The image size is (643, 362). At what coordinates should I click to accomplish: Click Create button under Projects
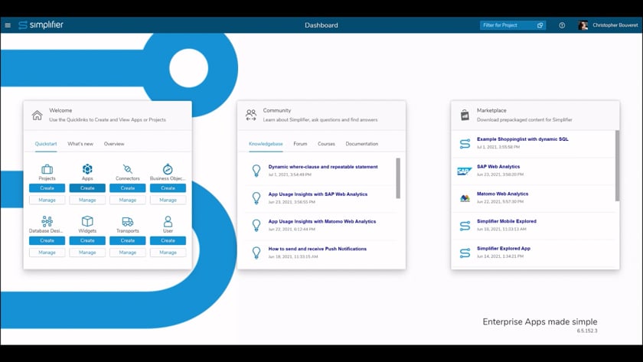pyautogui.click(x=47, y=188)
